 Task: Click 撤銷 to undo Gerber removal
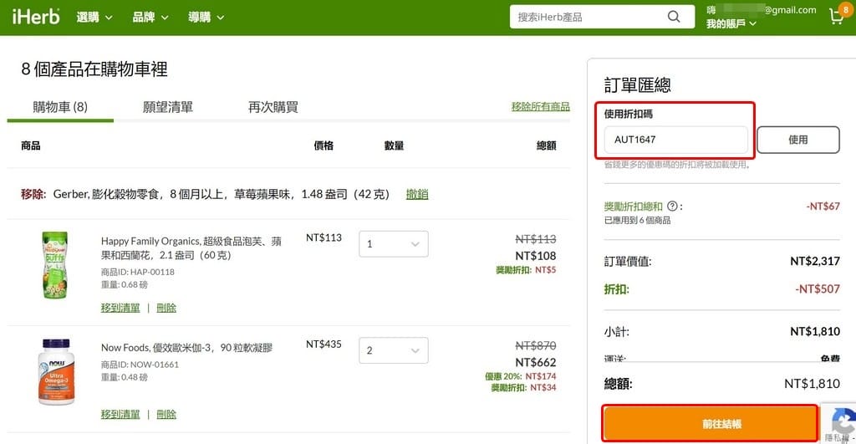pyautogui.click(x=417, y=194)
